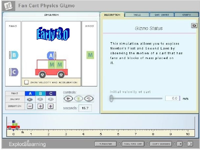Screen dimensions: 200x150
Task: Click the fan C column header
Action: pyautogui.click(x=51, y=93)
